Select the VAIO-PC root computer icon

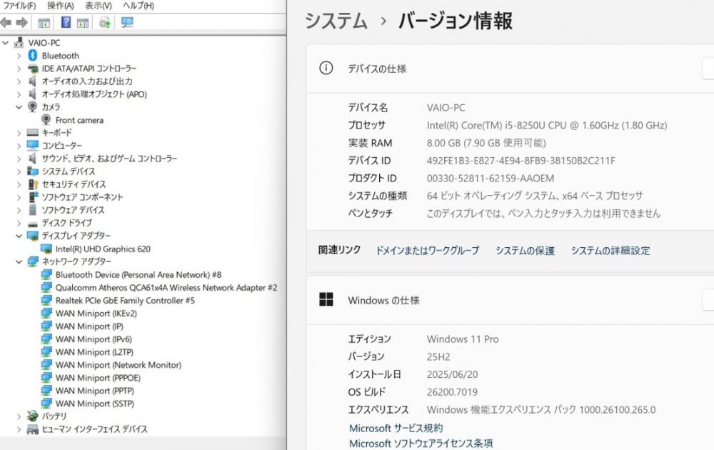(x=19, y=42)
